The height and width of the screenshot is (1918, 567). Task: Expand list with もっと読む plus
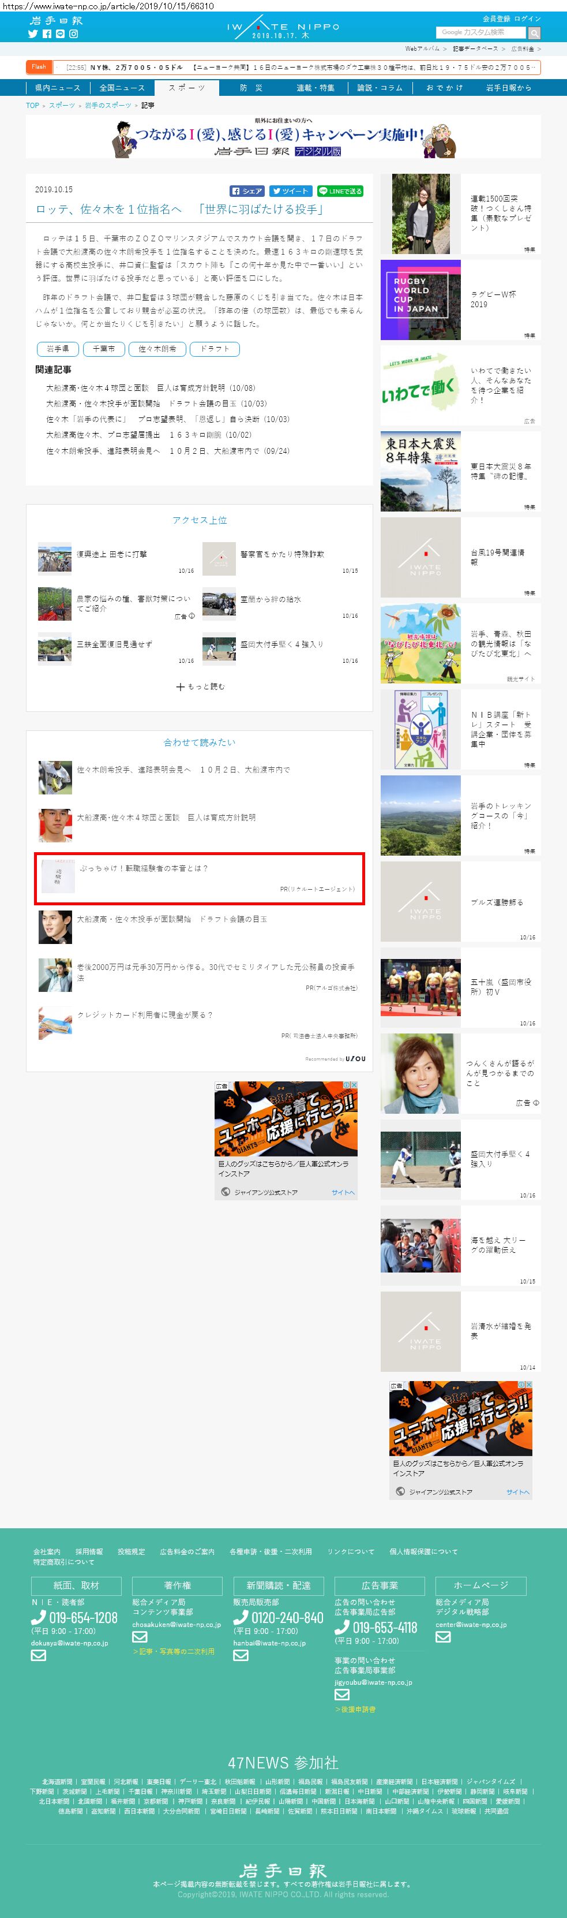(200, 686)
